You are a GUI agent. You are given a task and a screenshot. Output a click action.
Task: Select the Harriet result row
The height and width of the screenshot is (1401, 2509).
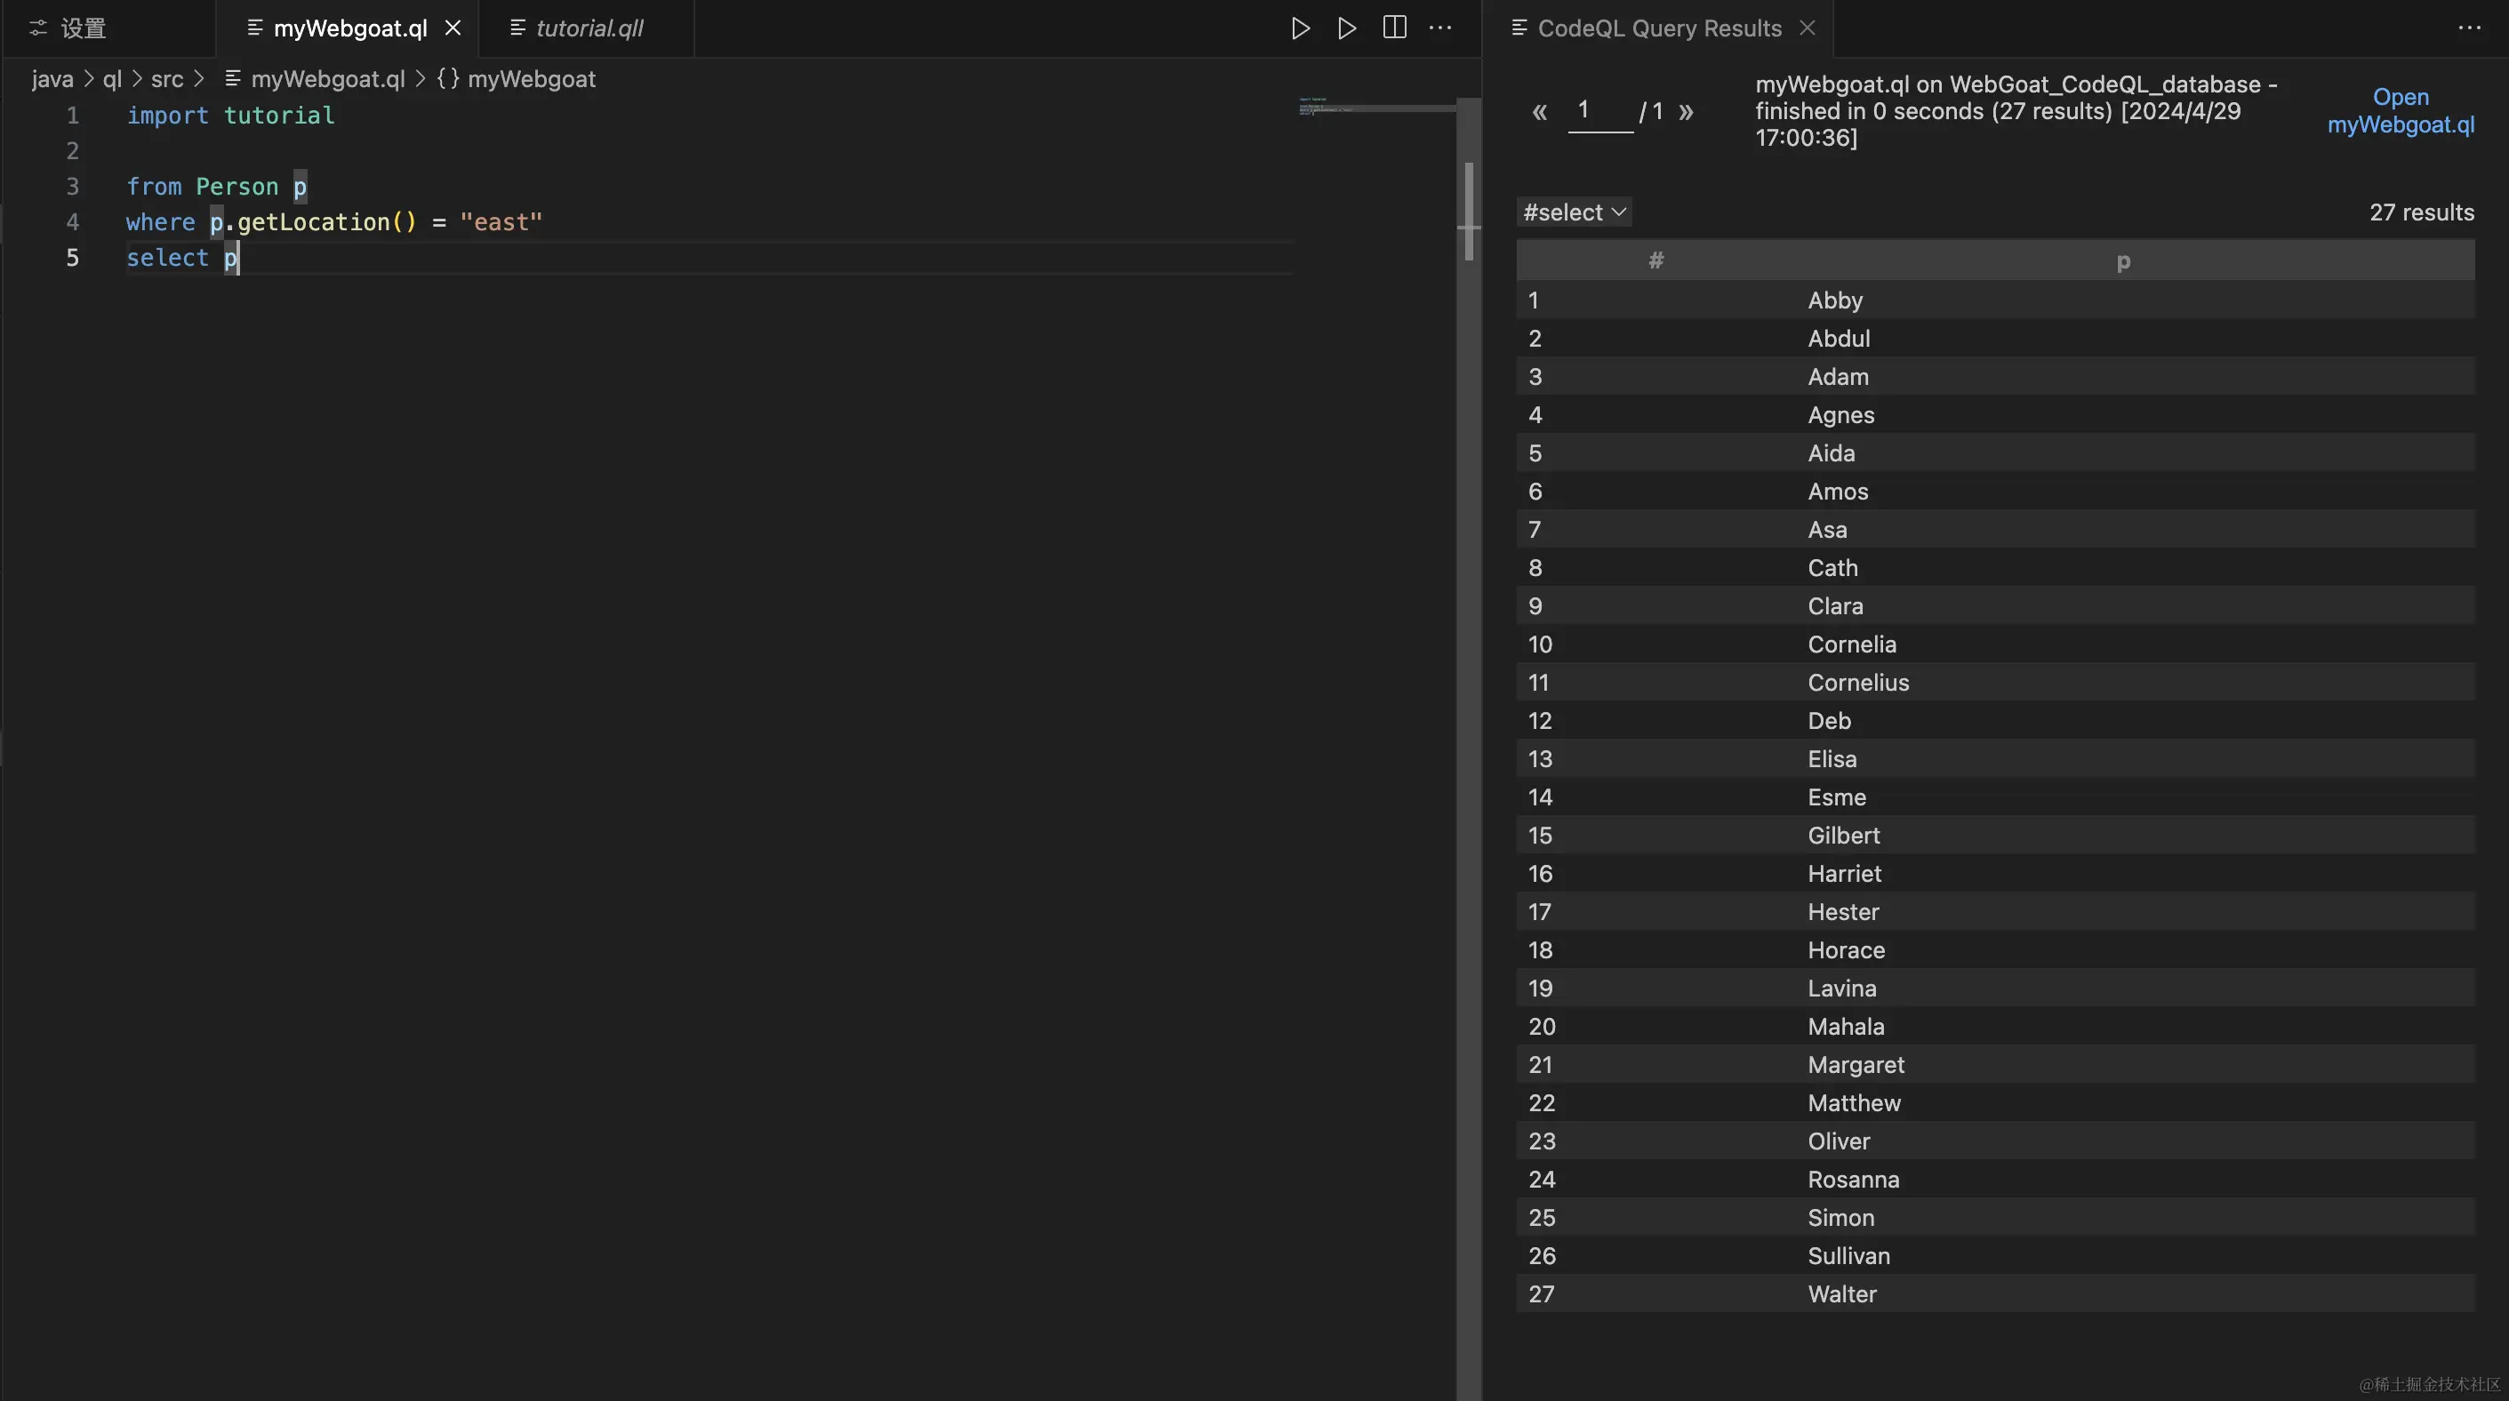pyautogui.click(x=1996, y=873)
